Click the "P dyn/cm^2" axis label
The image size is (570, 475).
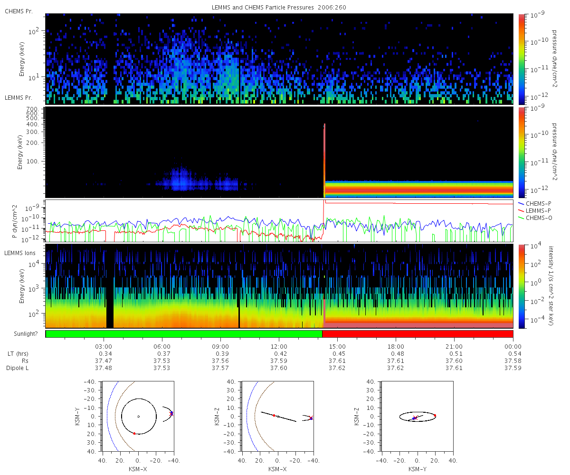coord(14,221)
